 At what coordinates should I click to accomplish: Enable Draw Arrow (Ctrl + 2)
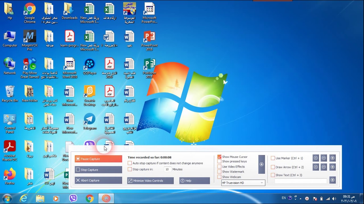(x=273, y=167)
